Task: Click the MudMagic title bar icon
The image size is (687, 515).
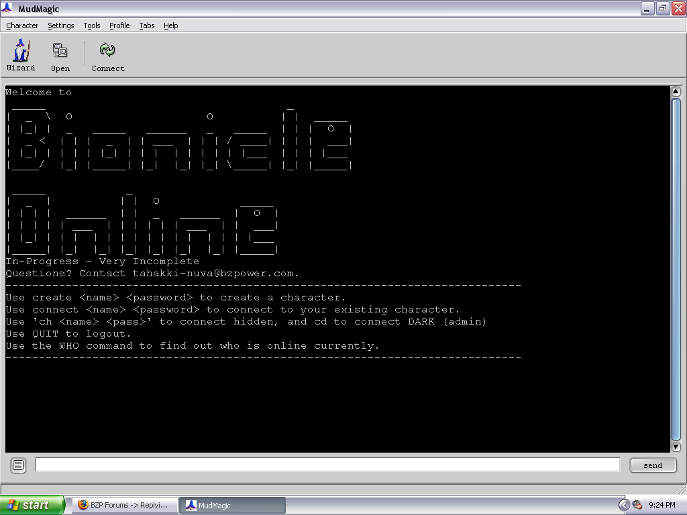Action: tap(7, 8)
